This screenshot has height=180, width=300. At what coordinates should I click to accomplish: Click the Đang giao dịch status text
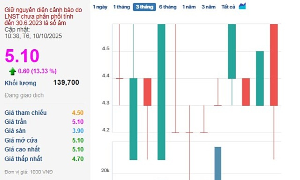(24, 95)
